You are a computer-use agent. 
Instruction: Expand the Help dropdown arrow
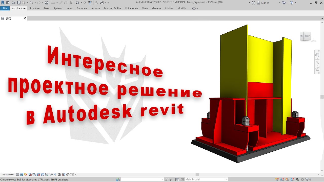296,3
